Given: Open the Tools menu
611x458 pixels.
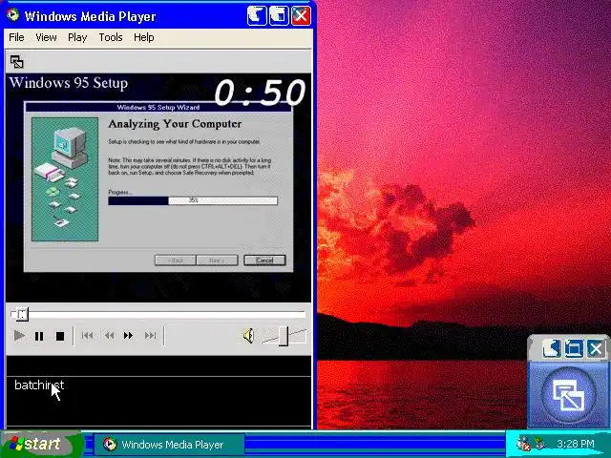Looking at the screenshot, I should pos(111,37).
